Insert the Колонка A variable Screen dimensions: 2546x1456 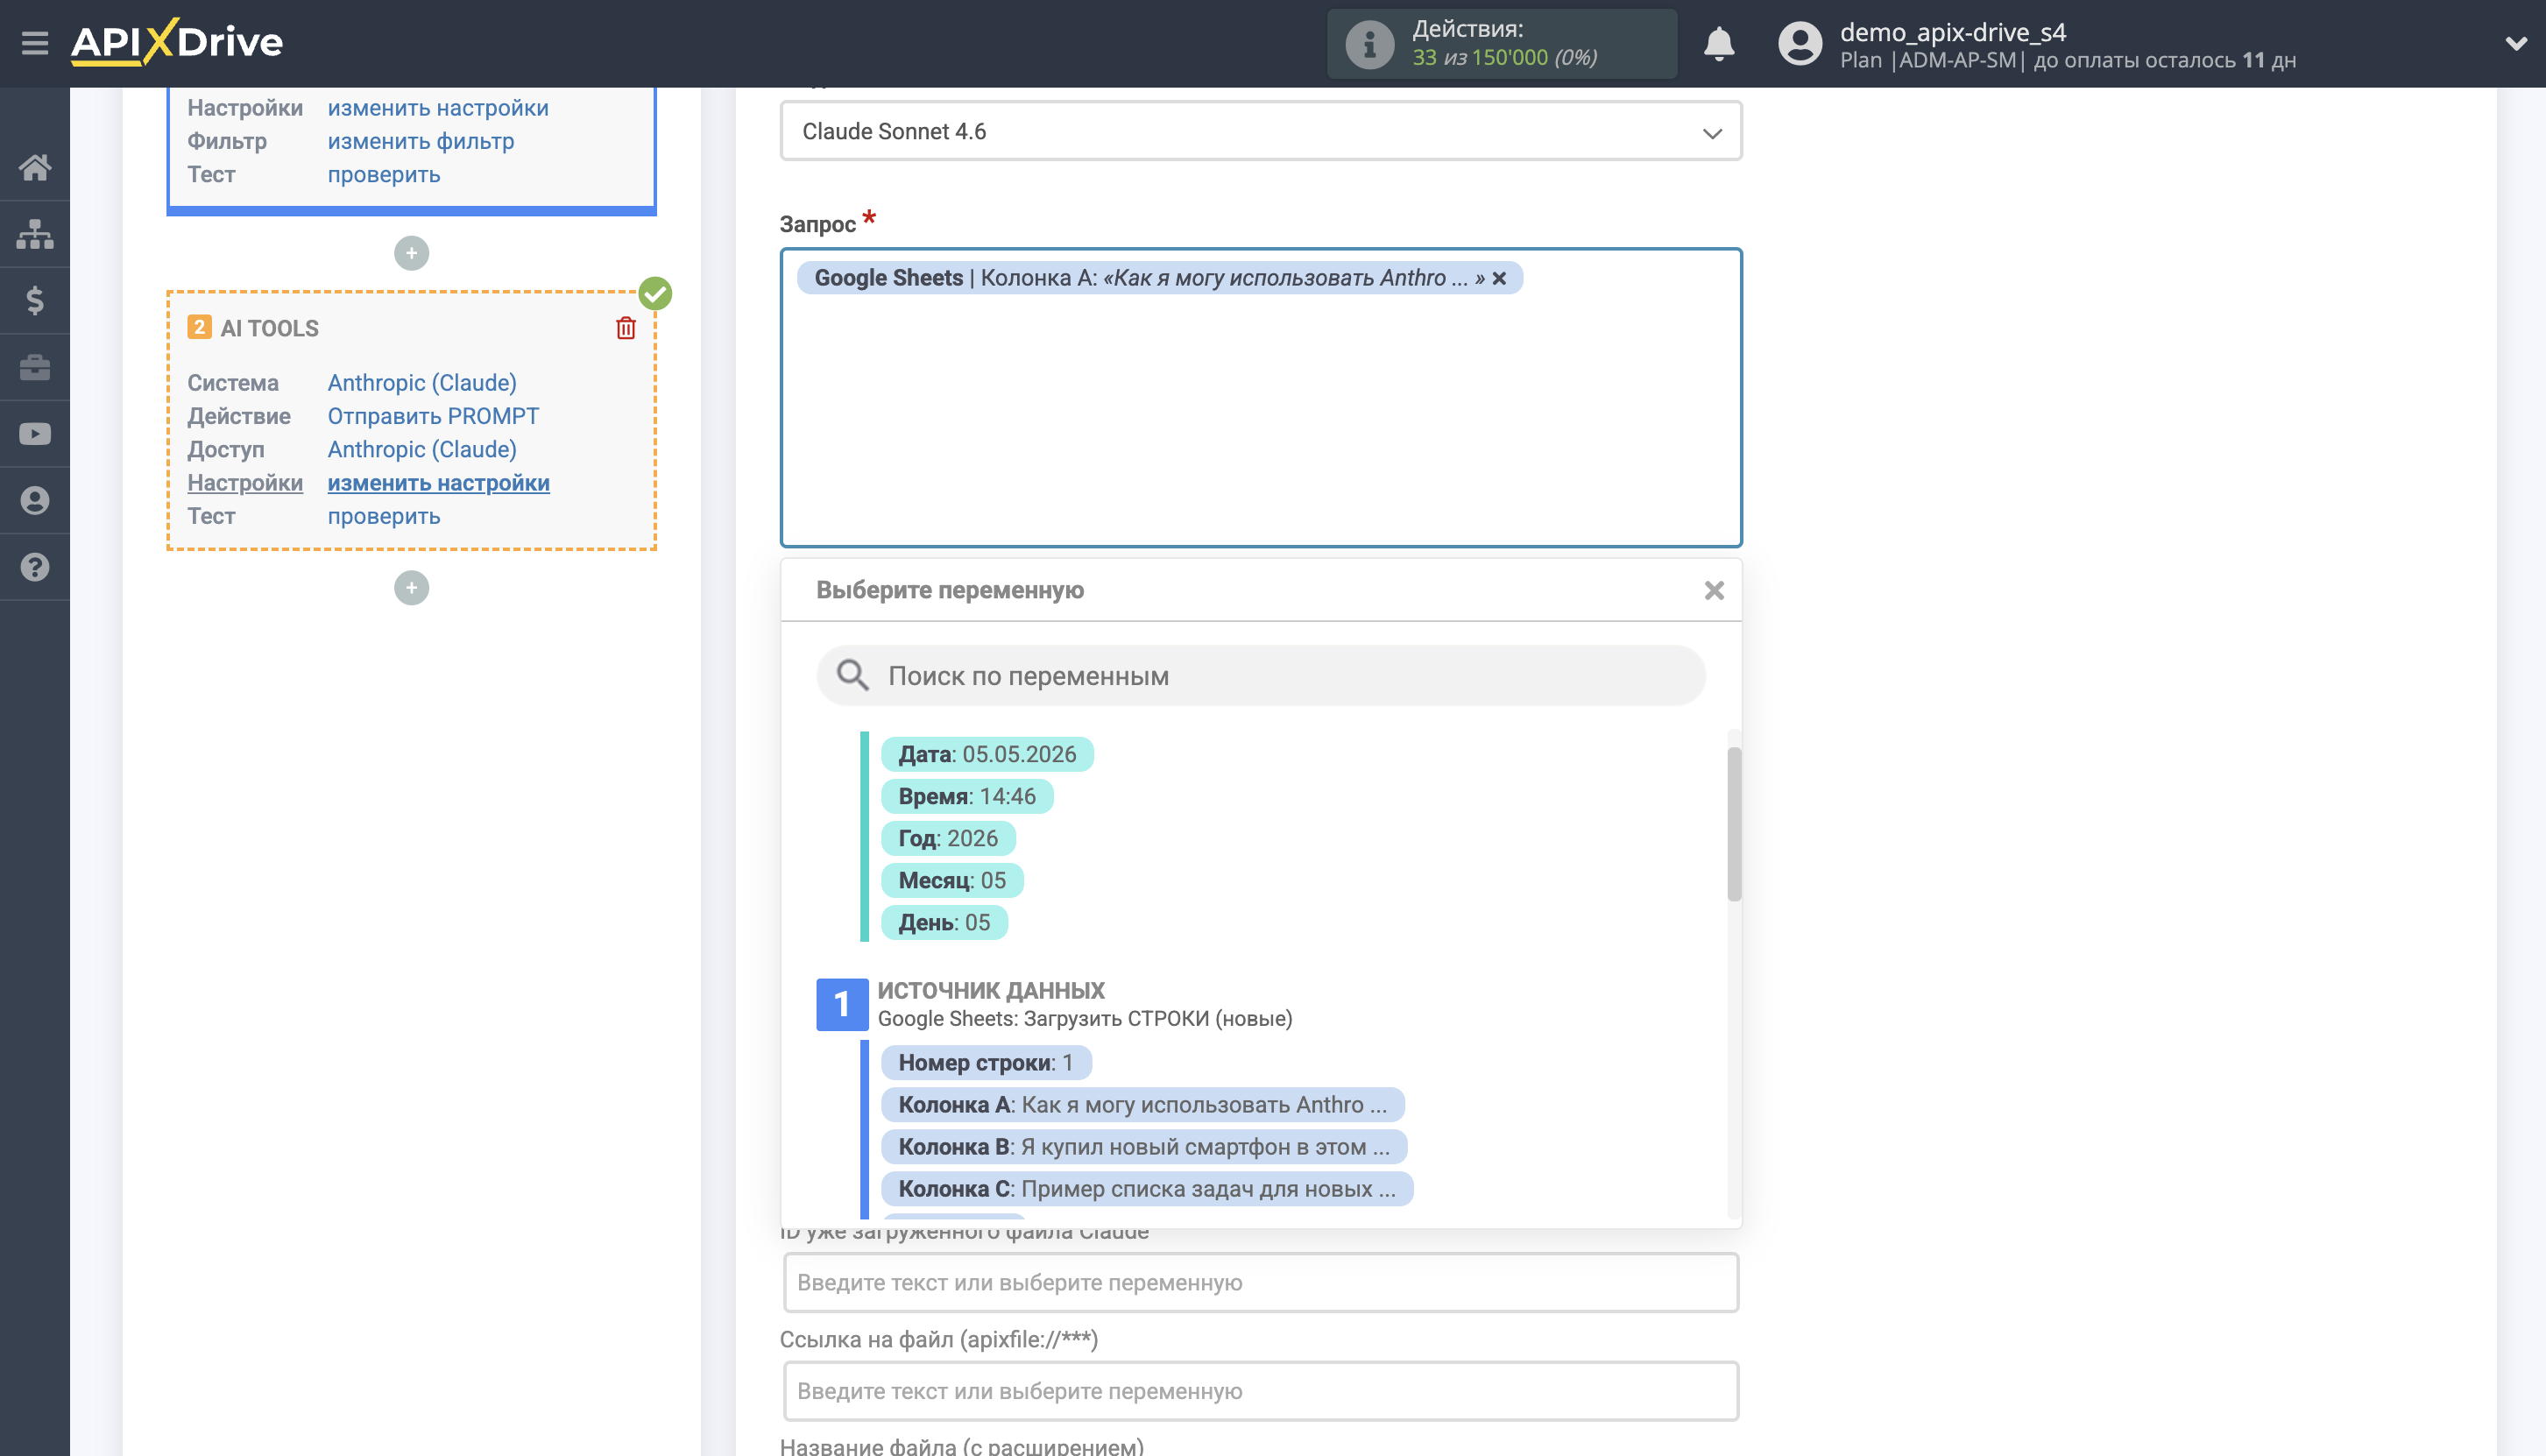1142,1104
